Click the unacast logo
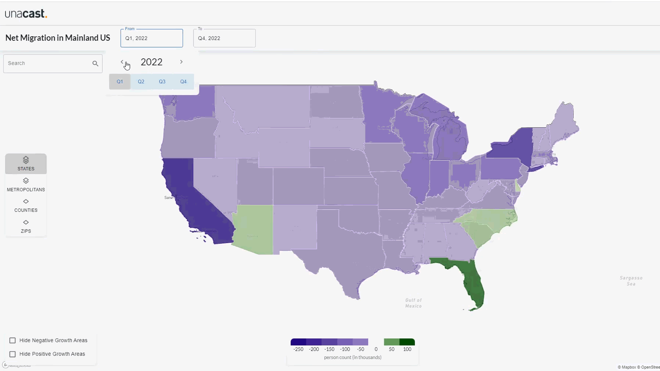 click(x=26, y=13)
